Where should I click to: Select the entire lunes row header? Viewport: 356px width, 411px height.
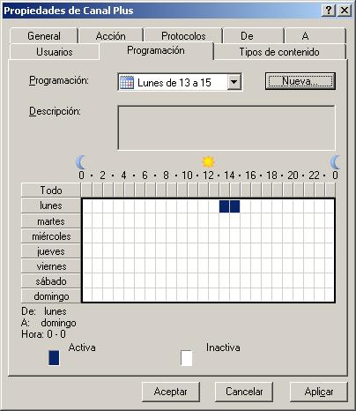[51, 205]
